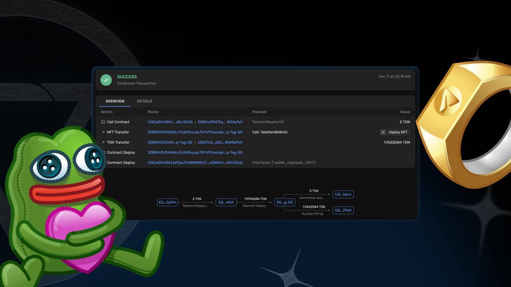The width and height of the screenshot is (511, 287).
Task: Click the Call Contract row icon
Action: (x=103, y=122)
